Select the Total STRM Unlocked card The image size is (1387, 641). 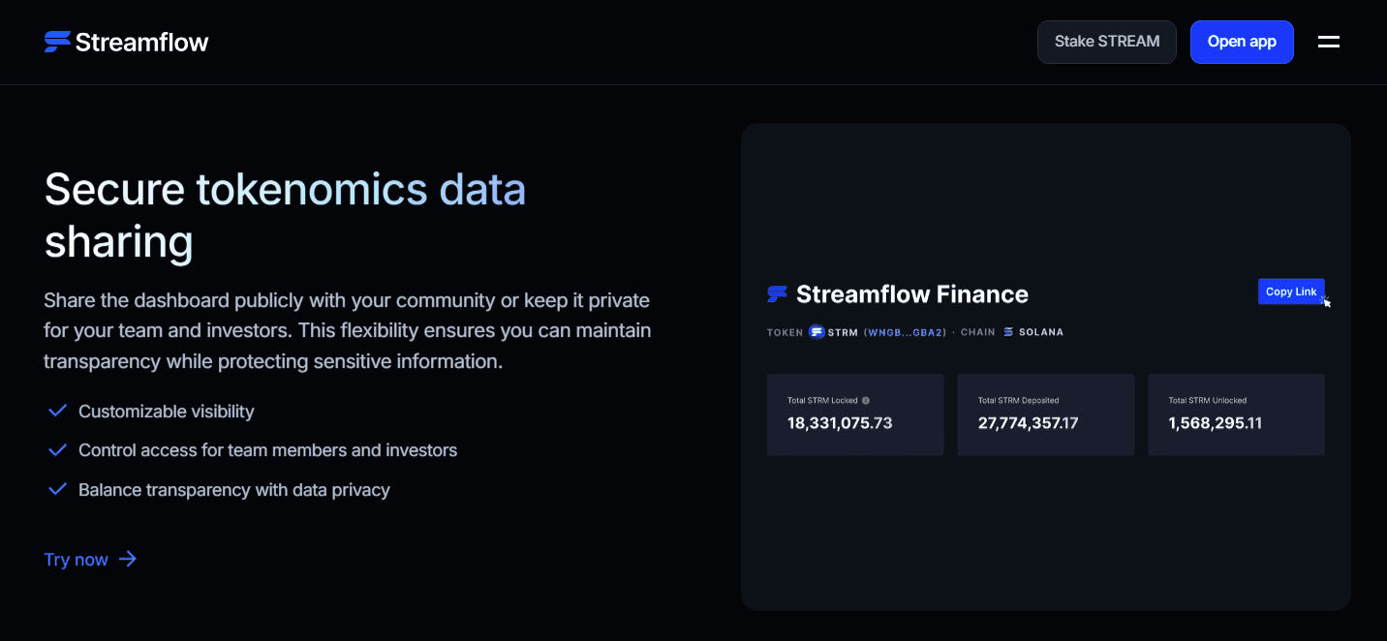[1237, 414]
